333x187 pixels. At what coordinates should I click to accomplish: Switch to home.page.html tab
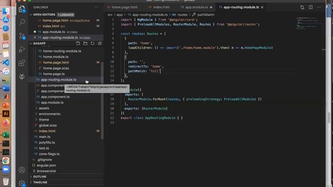tap(124, 7)
